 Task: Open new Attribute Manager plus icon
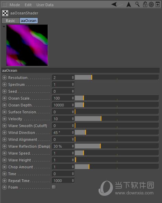(x=158, y=4)
